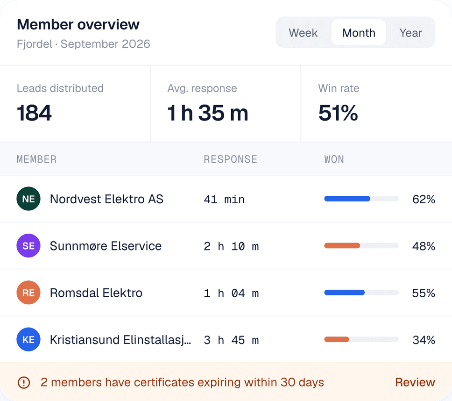Click the 55% won percentage
The height and width of the screenshot is (401, 452).
pos(424,293)
